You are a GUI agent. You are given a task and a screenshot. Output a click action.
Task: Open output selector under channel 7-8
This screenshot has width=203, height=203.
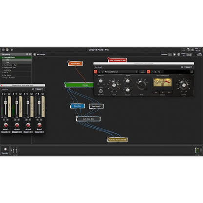pyautogui.click(x=40, y=132)
